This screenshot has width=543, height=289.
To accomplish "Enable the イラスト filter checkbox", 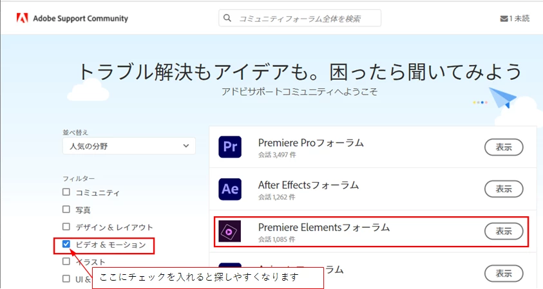I will click(x=66, y=261).
